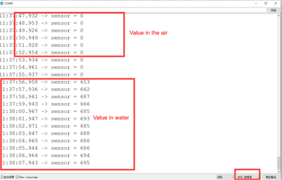This screenshot has height=180, width=282.
Task: Click the line 'sensor = 695'
Action: (46, 163)
